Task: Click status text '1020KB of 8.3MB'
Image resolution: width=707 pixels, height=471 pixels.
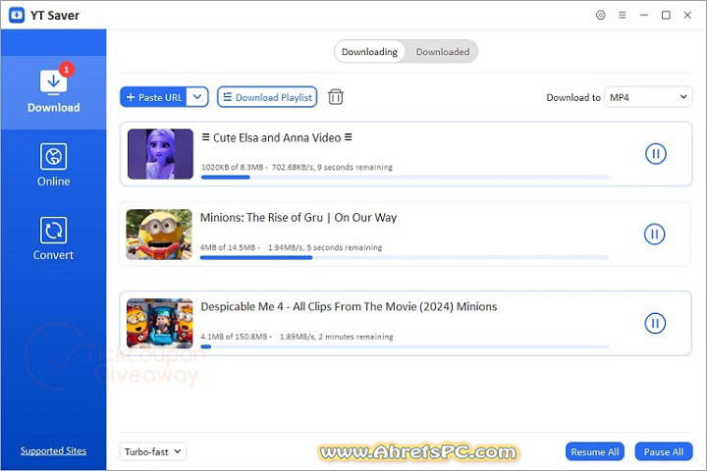Action: (232, 167)
